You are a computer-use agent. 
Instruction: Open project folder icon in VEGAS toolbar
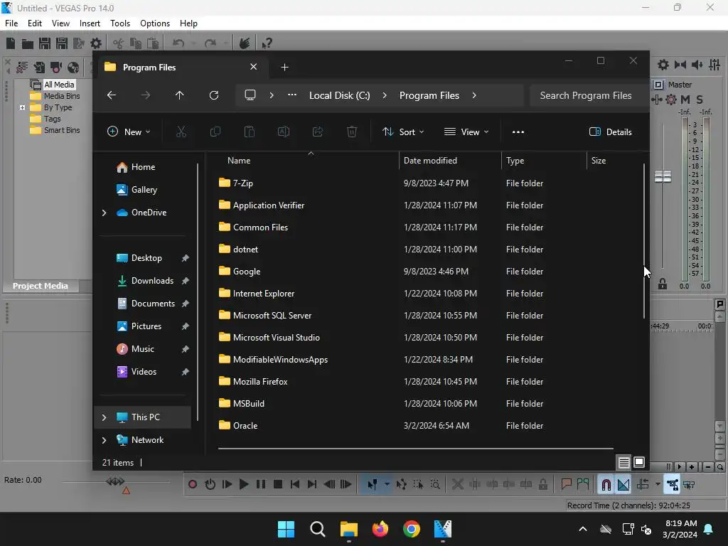(x=28, y=43)
